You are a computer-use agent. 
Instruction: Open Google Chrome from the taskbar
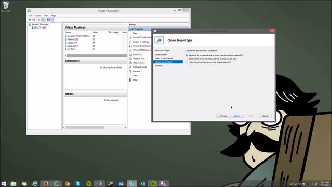(67, 183)
